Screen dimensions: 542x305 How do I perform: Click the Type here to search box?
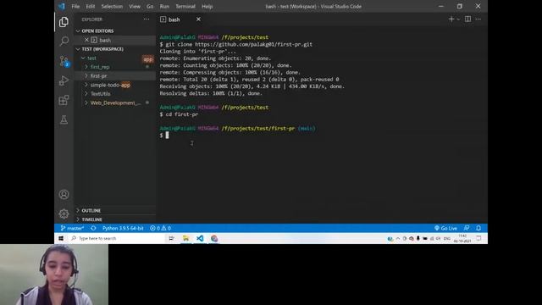click(x=117, y=238)
